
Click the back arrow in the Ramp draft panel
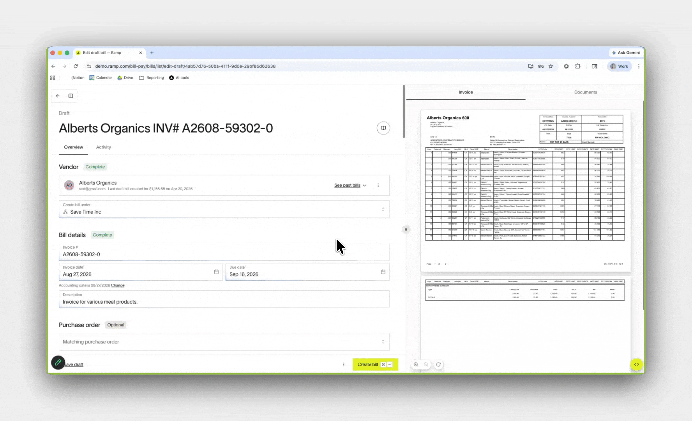tap(58, 96)
